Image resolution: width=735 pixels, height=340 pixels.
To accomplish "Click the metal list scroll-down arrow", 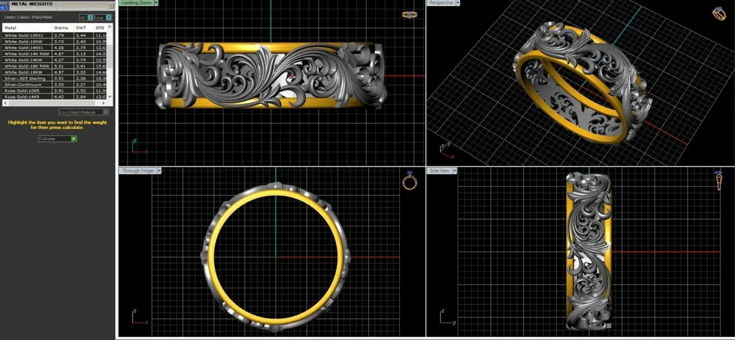I will pos(110,98).
